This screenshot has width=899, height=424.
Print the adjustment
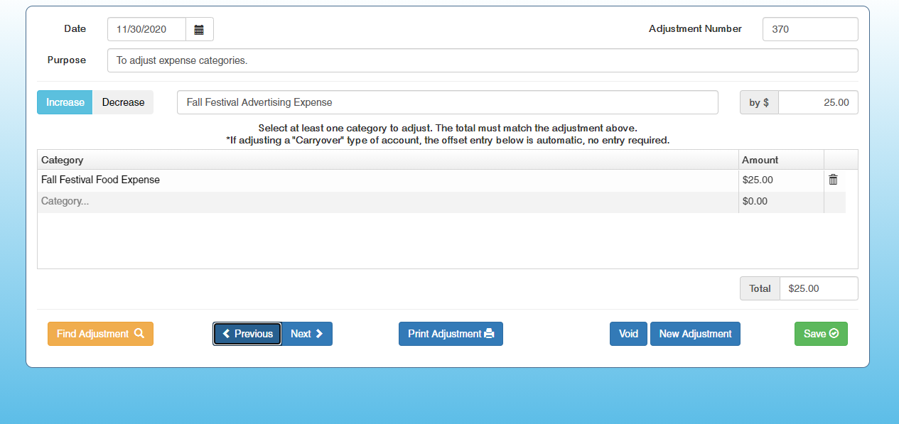[x=451, y=334]
